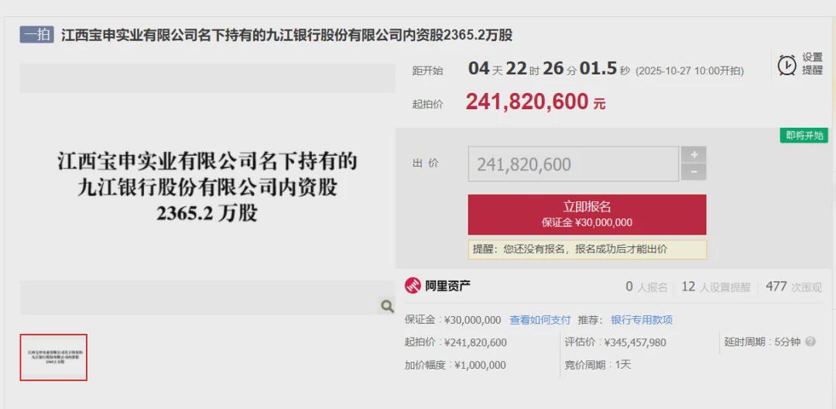Select the auction image thumbnail

coord(53,357)
